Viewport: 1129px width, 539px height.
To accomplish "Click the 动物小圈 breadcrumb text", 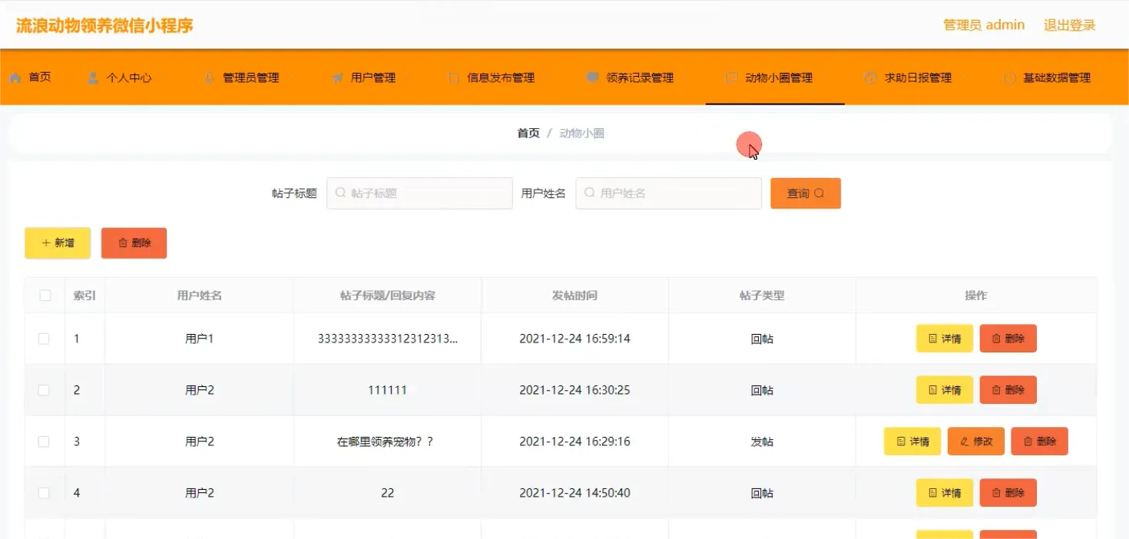I will tap(581, 133).
